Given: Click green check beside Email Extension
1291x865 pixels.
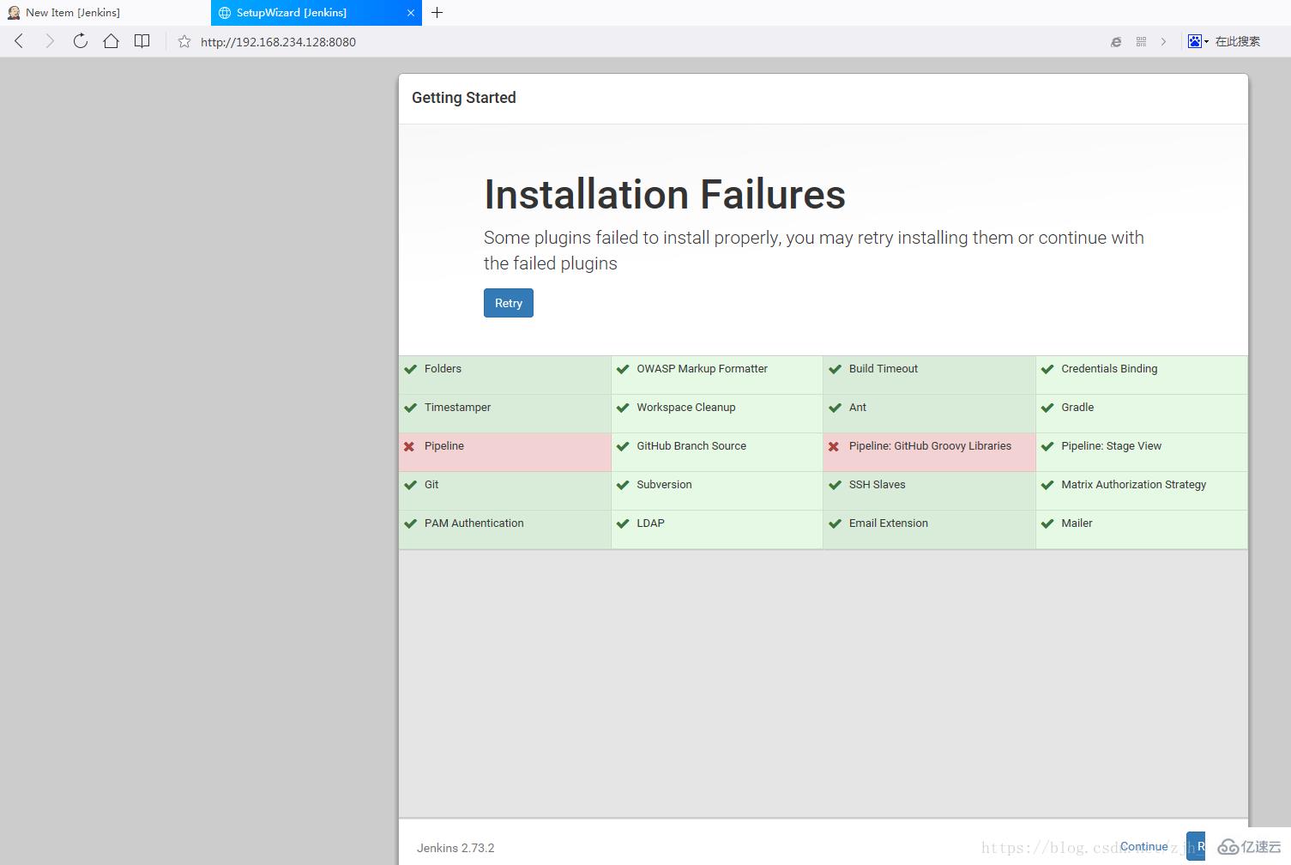Looking at the screenshot, I should [835, 523].
